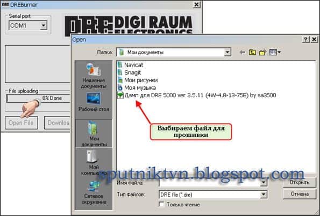The height and width of the screenshot is (216, 320).
Task: Open the View menu icon
Action: [x=275, y=53]
